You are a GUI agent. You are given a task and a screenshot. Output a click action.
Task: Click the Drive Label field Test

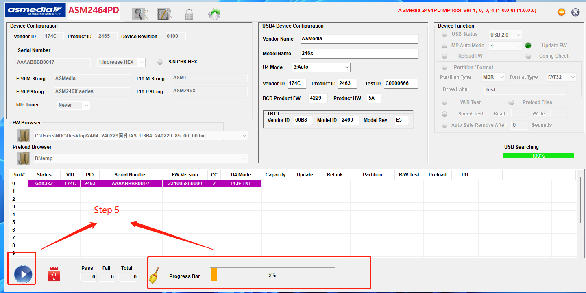(525, 90)
